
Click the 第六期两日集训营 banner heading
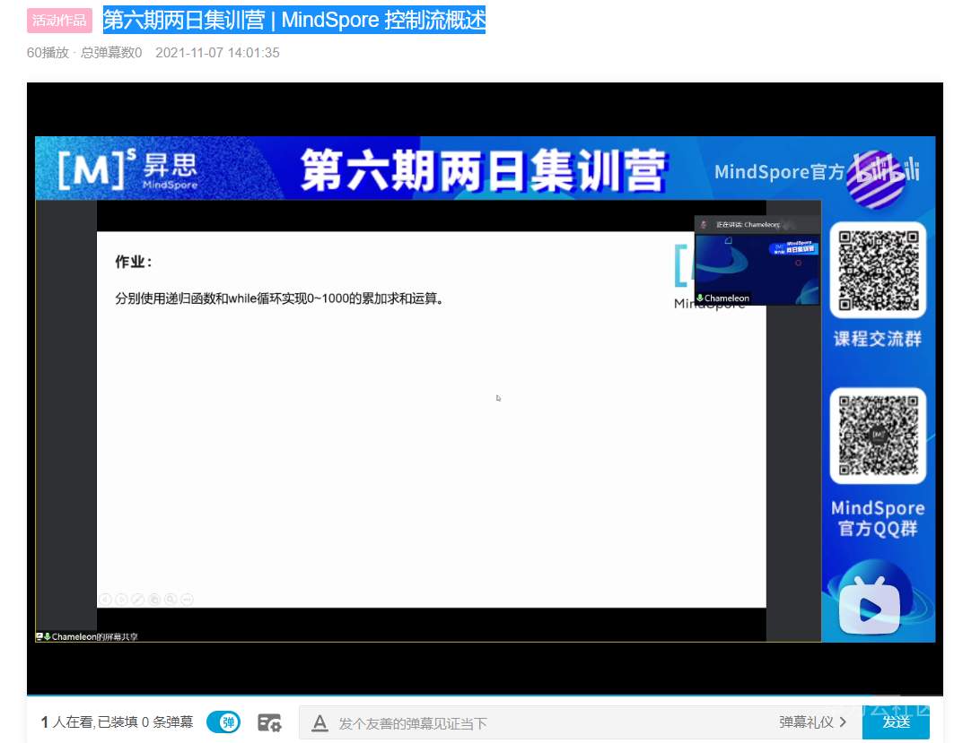(x=484, y=170)
